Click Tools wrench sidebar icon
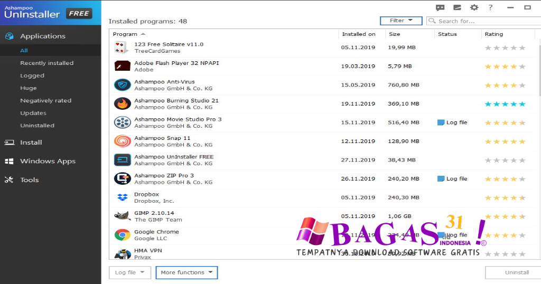Viewport: 541px width, 284px height. click(8, 179)
